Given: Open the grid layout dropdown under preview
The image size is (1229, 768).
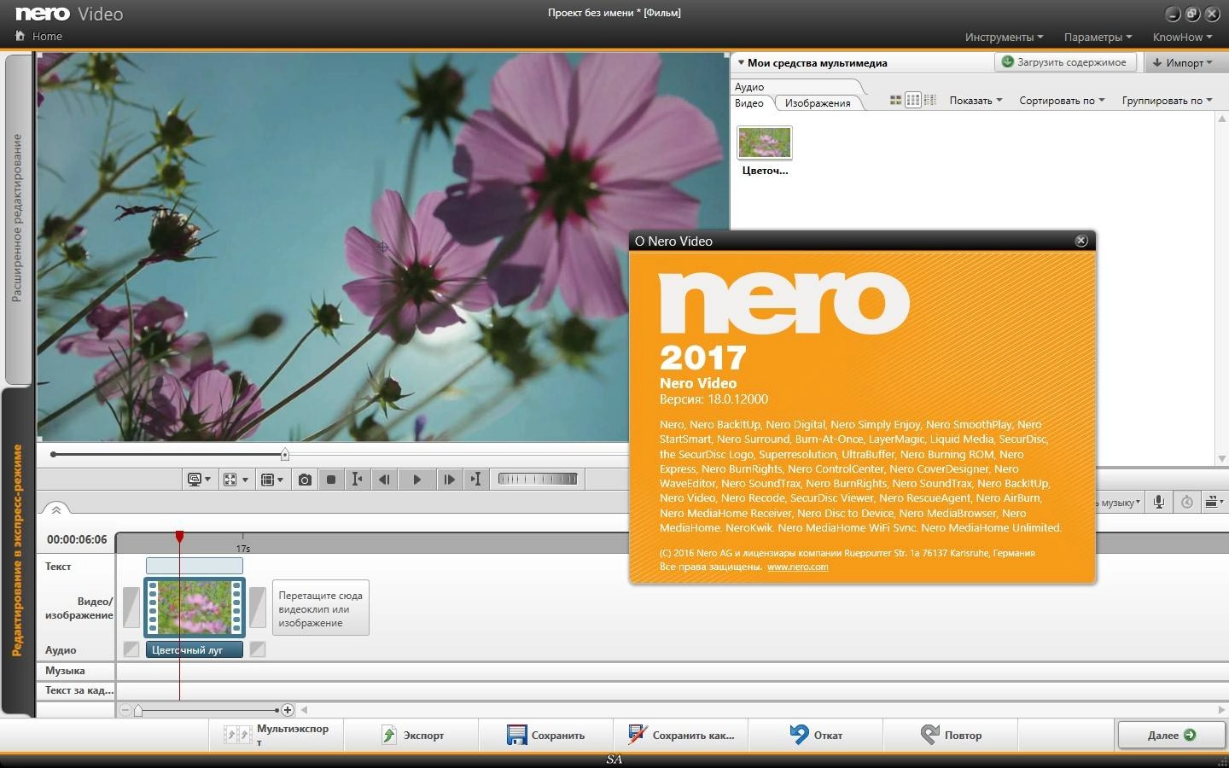Looking at the screenshot, I should point(271,480).
